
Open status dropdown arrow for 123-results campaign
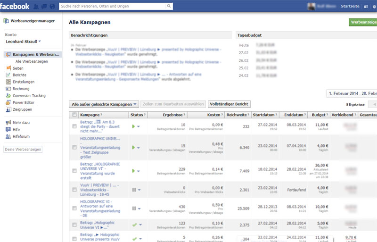140,225
